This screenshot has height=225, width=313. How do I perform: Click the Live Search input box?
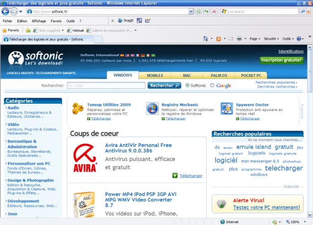260,11
